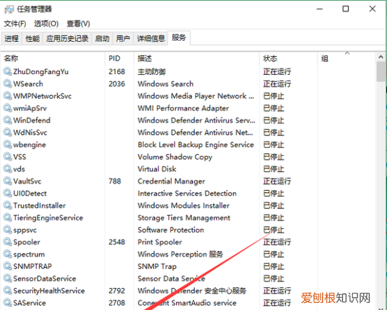Click the Software Protection description
This screenshot has height=310, width=387.
pyautogui.click(x=171, y=230)
